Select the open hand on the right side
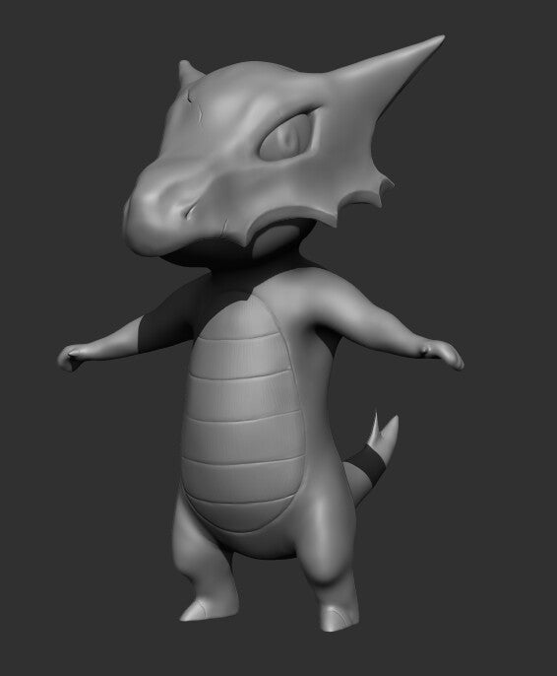The width and height of the screenshot is (557, 676). tap(444, 355)
